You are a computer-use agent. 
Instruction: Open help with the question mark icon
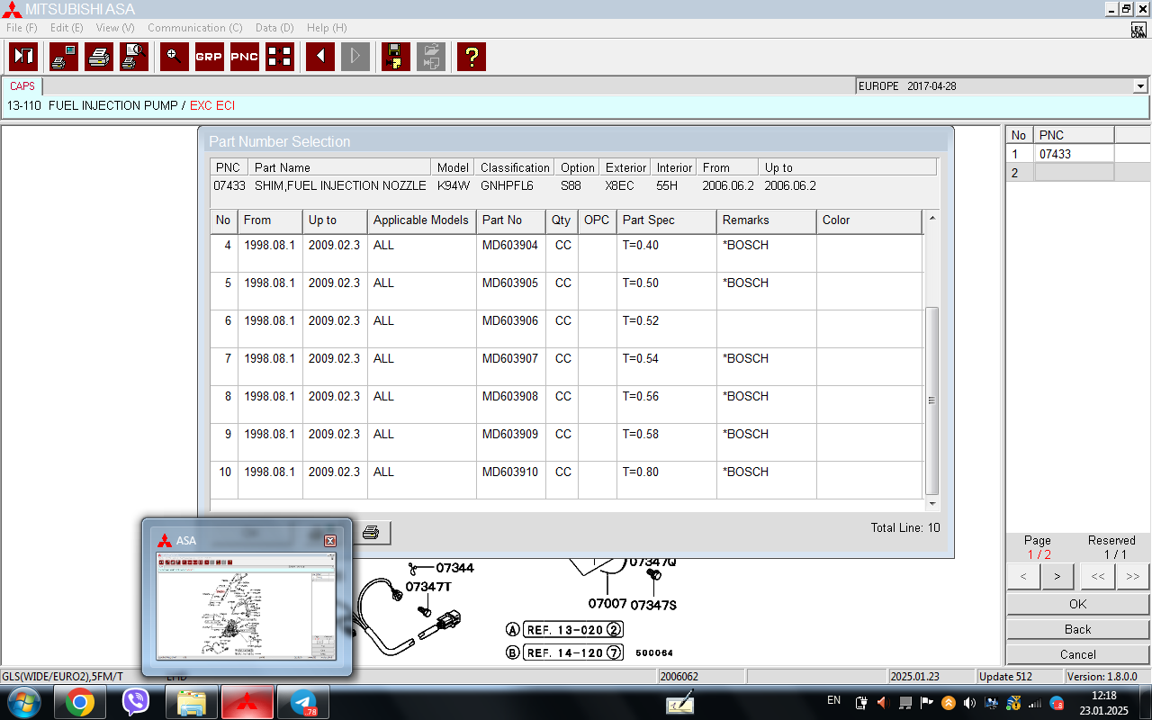pos(471,57)
